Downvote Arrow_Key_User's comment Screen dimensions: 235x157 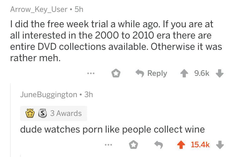[x=219, y=73]
